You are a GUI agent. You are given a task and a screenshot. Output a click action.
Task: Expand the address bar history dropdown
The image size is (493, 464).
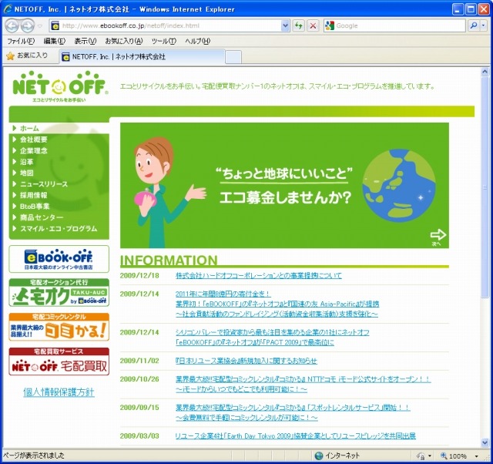[285, 25]
